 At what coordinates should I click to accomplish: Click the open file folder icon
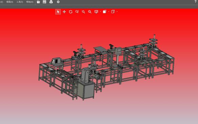(38, 2)
